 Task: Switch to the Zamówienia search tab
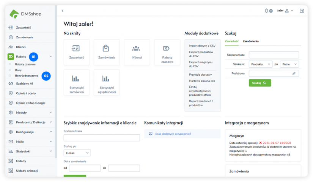[251, 41]
